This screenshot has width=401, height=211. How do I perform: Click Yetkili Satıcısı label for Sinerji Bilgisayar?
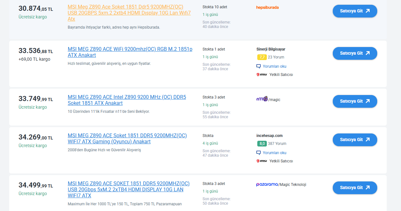[281, 75]
